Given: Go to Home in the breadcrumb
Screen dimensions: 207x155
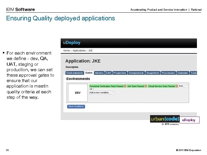Looking at the screenshot, I should [66, 51].
